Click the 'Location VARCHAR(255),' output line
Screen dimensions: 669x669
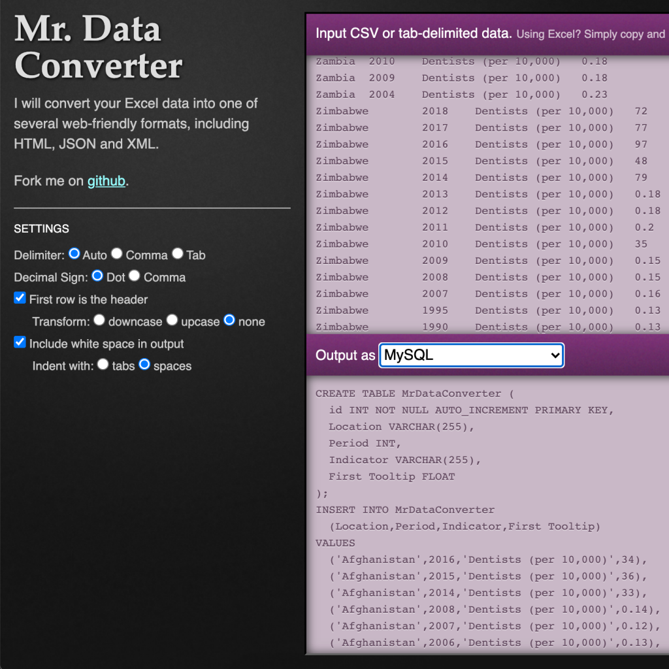point(402,427)
